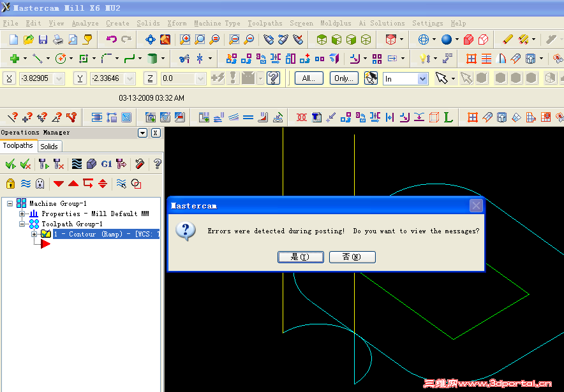Open the File menu
Image resolution: width=564 pixels, height=392 pixels.
[10, 23]
